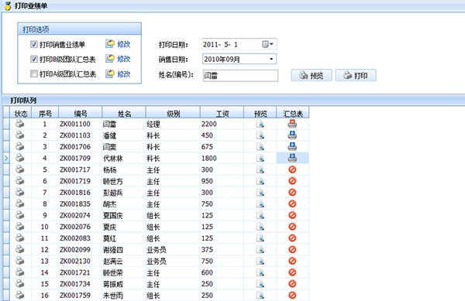The width and height of the screenshot is (465, 301).
Task: Click the 预览 column header
Action: click(x=260, y=113)
